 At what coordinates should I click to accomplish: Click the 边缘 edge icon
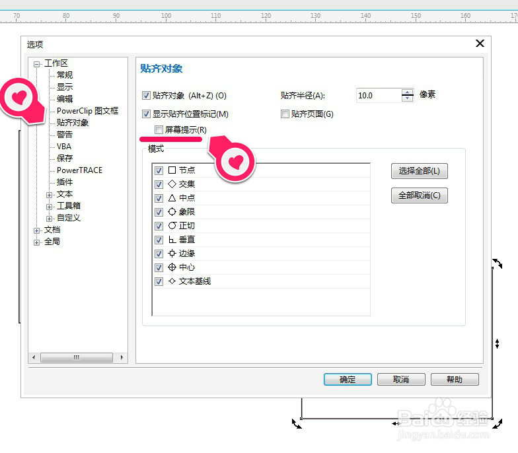click(172, 254)
